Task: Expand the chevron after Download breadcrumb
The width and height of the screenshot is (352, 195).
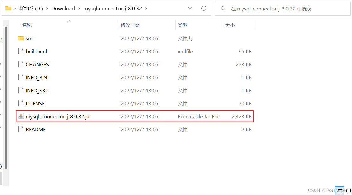Action: (x=79, y=9)
